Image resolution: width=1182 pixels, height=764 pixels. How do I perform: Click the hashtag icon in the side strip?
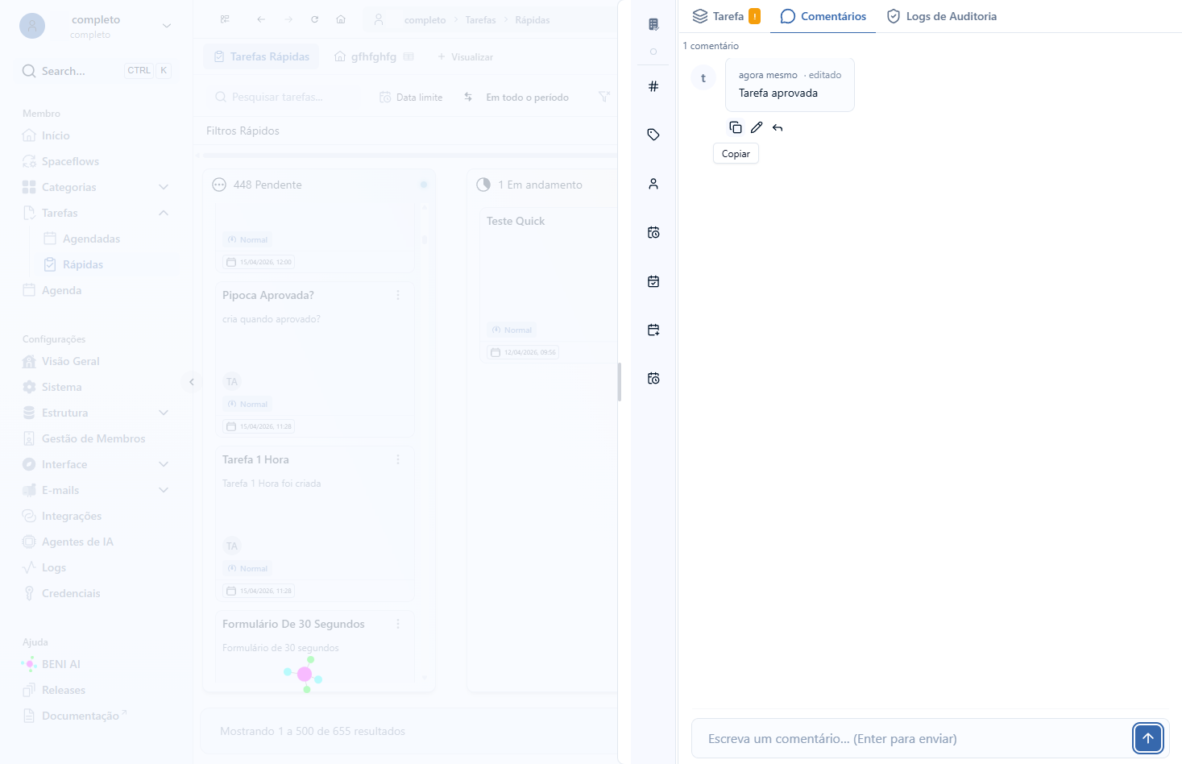tap(653, 86)
